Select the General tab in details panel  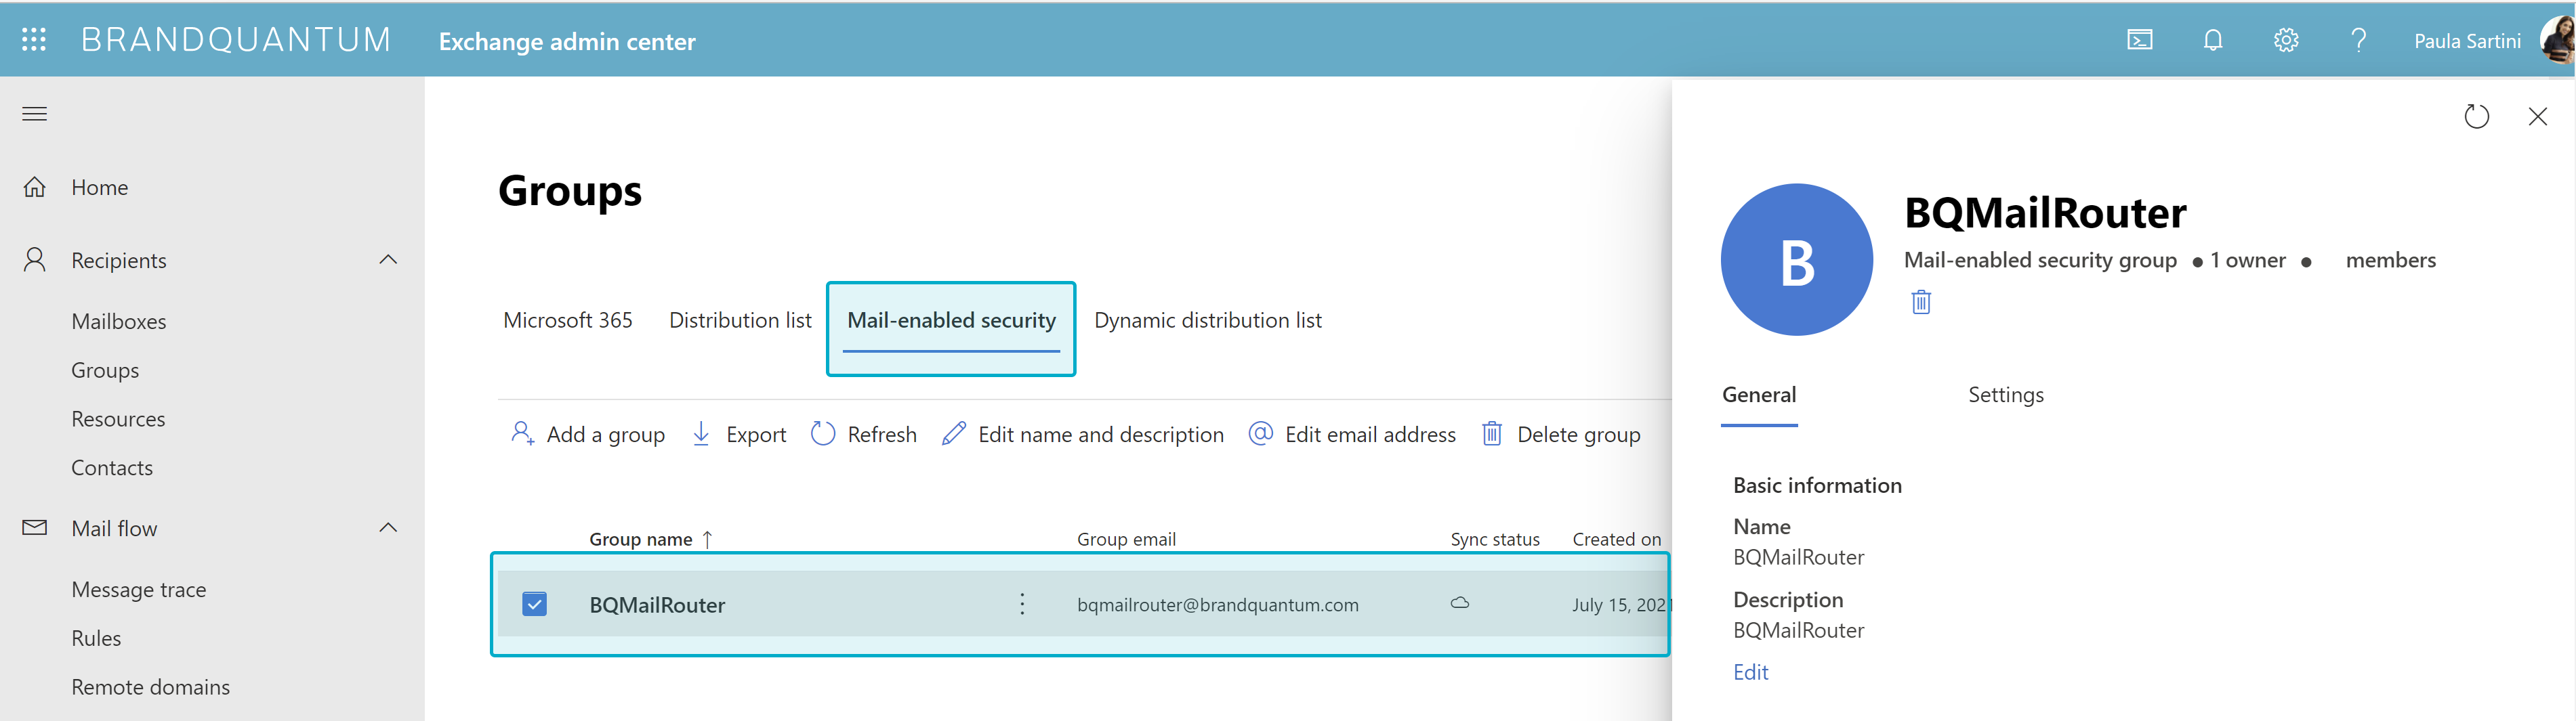pos(1758,395)
